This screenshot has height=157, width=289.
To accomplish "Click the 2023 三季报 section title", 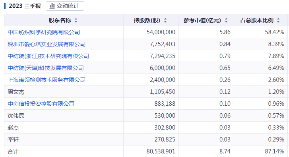I will pos(25,6).
